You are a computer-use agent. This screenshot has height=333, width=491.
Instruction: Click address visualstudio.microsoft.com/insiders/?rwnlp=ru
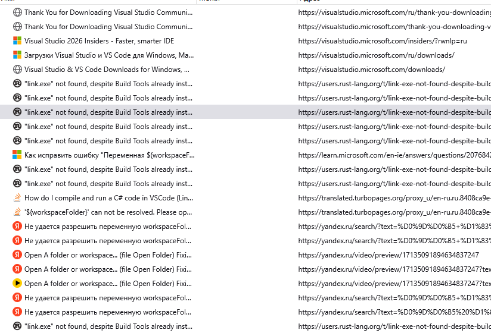(x=383, y=41)
